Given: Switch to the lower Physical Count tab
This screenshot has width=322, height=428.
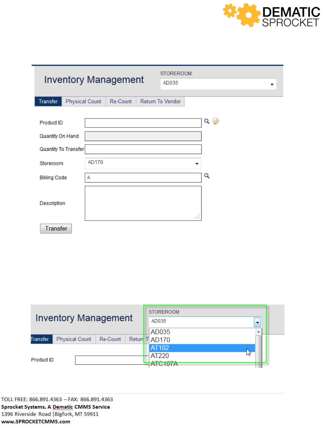Looking at the screenshot, I should pos(74,339).
